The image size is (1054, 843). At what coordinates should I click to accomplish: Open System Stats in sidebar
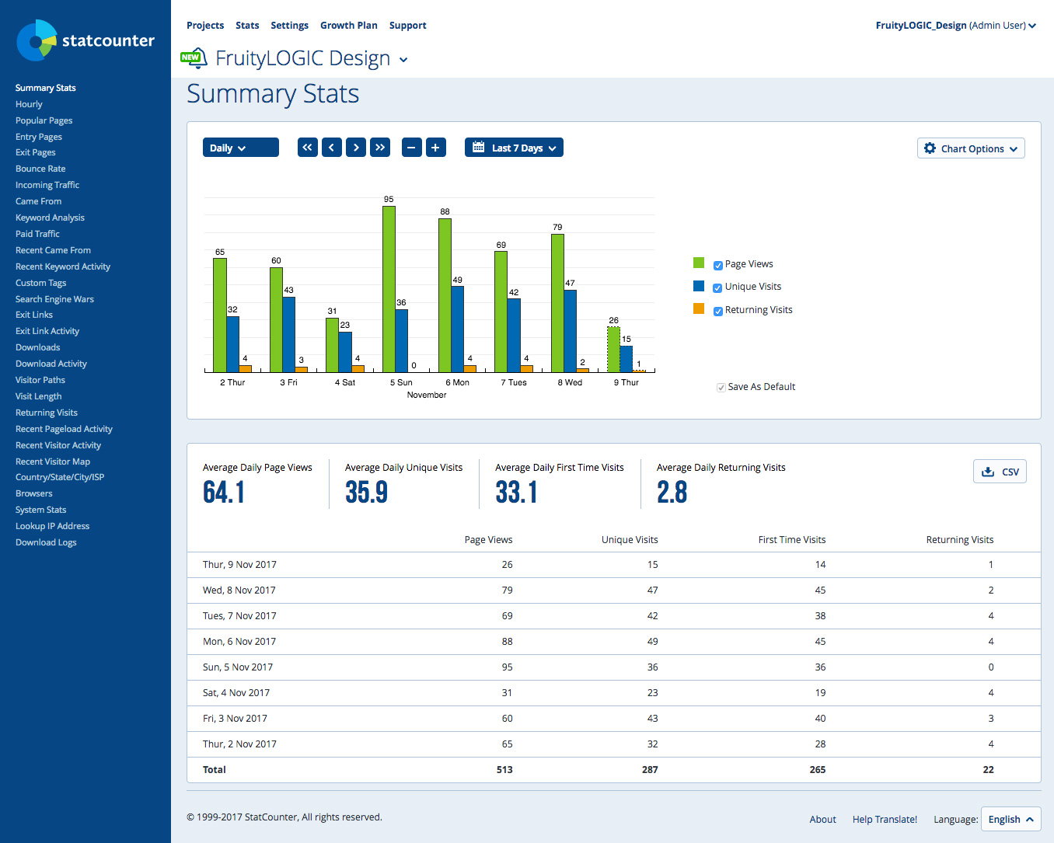pyautogui.click(x=40, y=510)
